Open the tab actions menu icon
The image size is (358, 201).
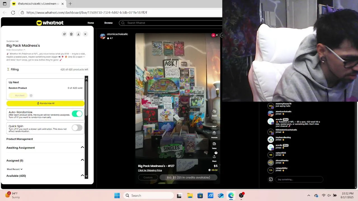[4, 4]
